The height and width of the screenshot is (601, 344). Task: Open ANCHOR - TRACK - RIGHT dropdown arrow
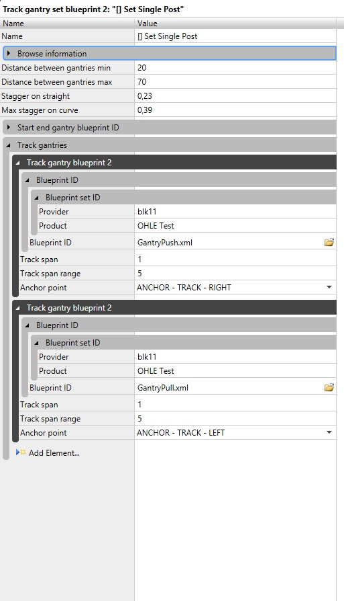(x=329, y=287)
